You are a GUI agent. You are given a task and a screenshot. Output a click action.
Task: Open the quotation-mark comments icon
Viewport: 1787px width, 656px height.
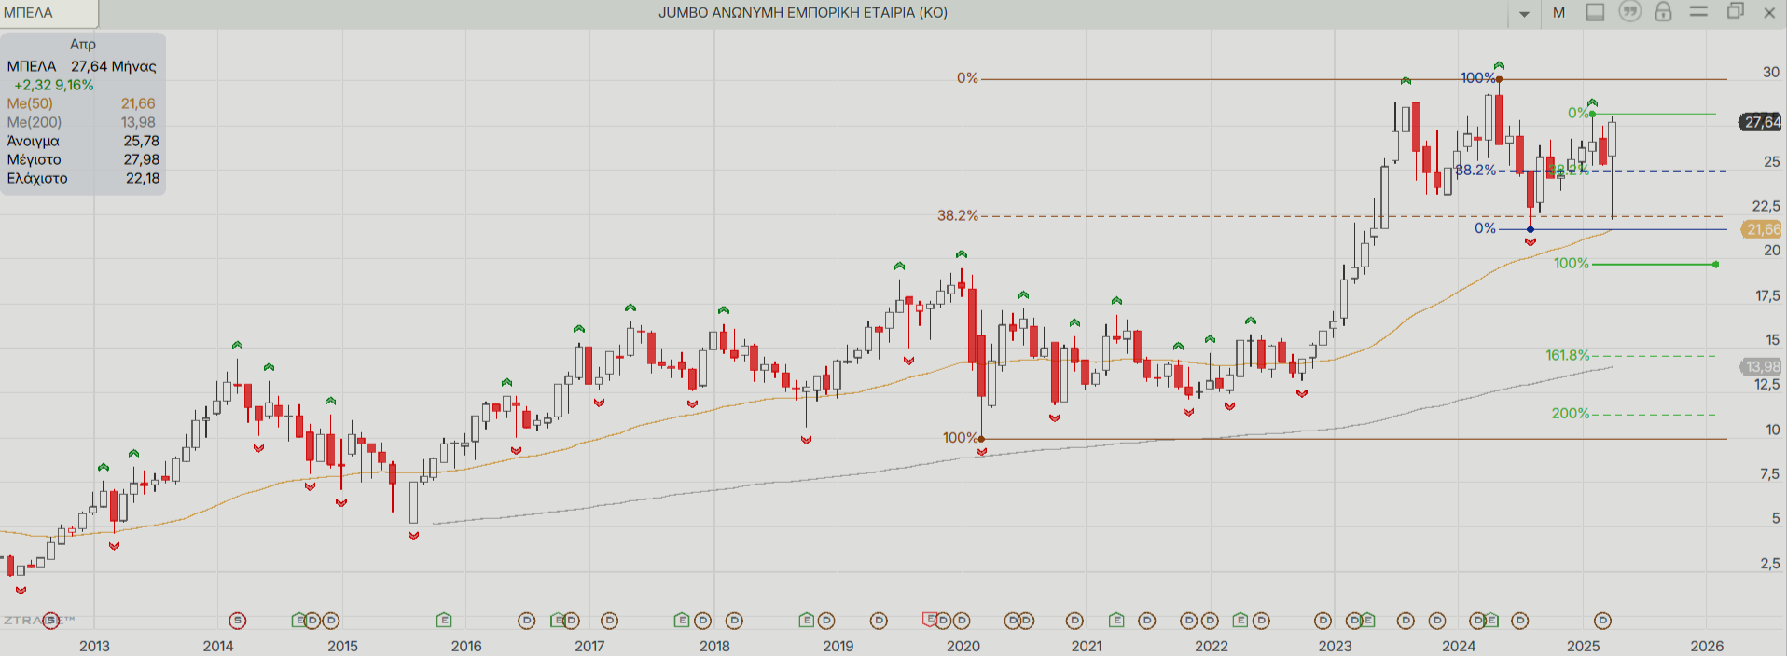[x=1629, y=12]
